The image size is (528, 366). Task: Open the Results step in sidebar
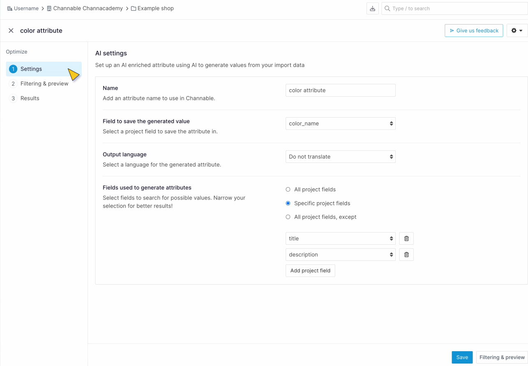(x=30, y=98)
